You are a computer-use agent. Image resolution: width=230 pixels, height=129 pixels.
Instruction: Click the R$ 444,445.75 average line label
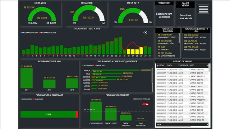(x=89, y=110)
